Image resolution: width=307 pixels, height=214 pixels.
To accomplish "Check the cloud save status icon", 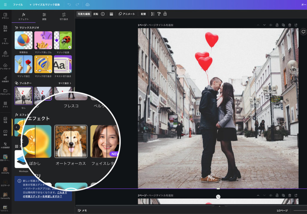I will 87,5.
